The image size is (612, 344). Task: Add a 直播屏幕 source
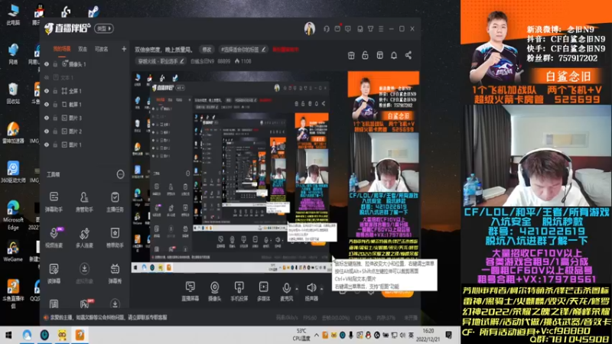[190, 291]
